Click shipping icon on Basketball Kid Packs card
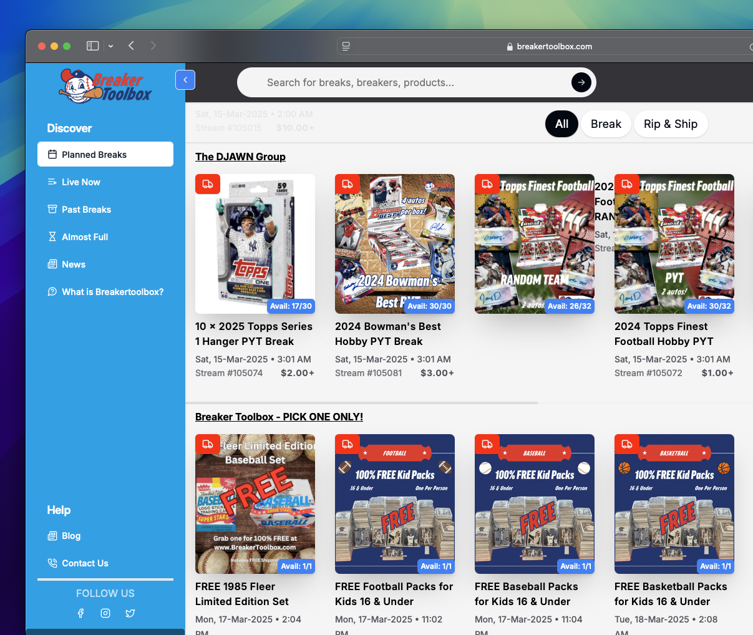 coord(627,444)
